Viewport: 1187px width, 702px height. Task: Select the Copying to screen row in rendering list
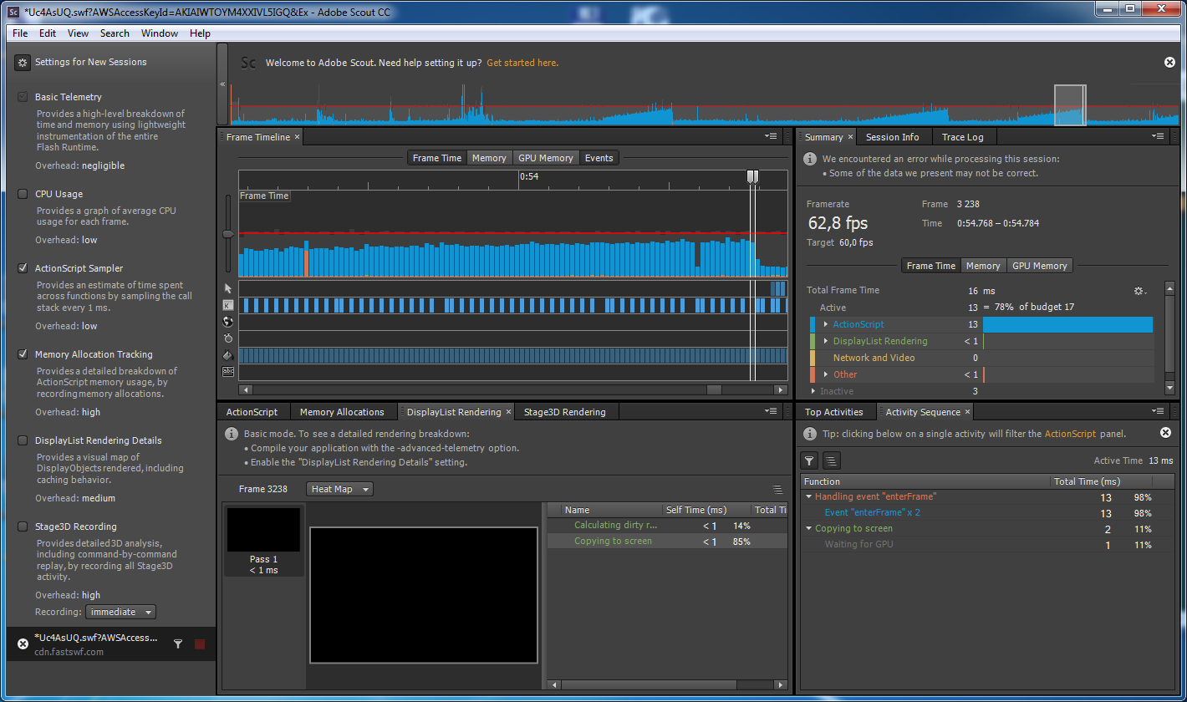tap(667, 542)
